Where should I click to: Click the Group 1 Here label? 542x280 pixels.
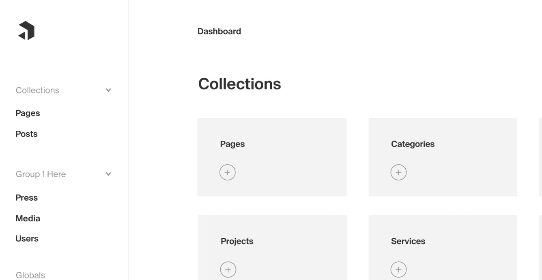click(x=41, y=174)
